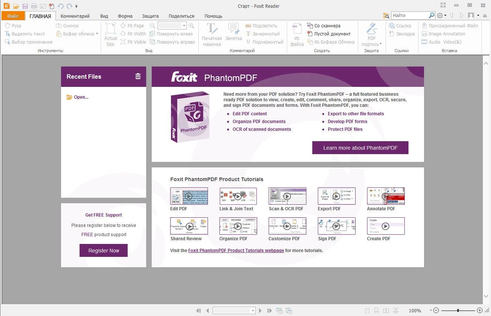Switch to continuous page view mode

[376, 311]
